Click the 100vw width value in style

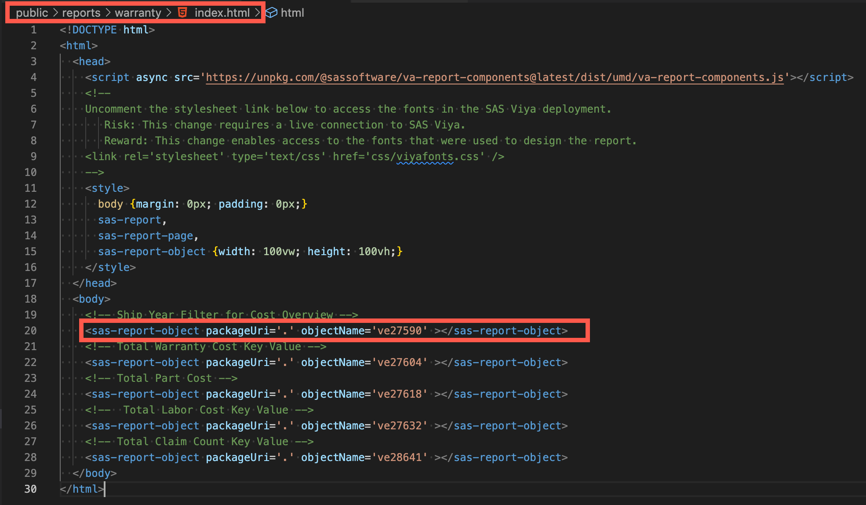point(279,252)
